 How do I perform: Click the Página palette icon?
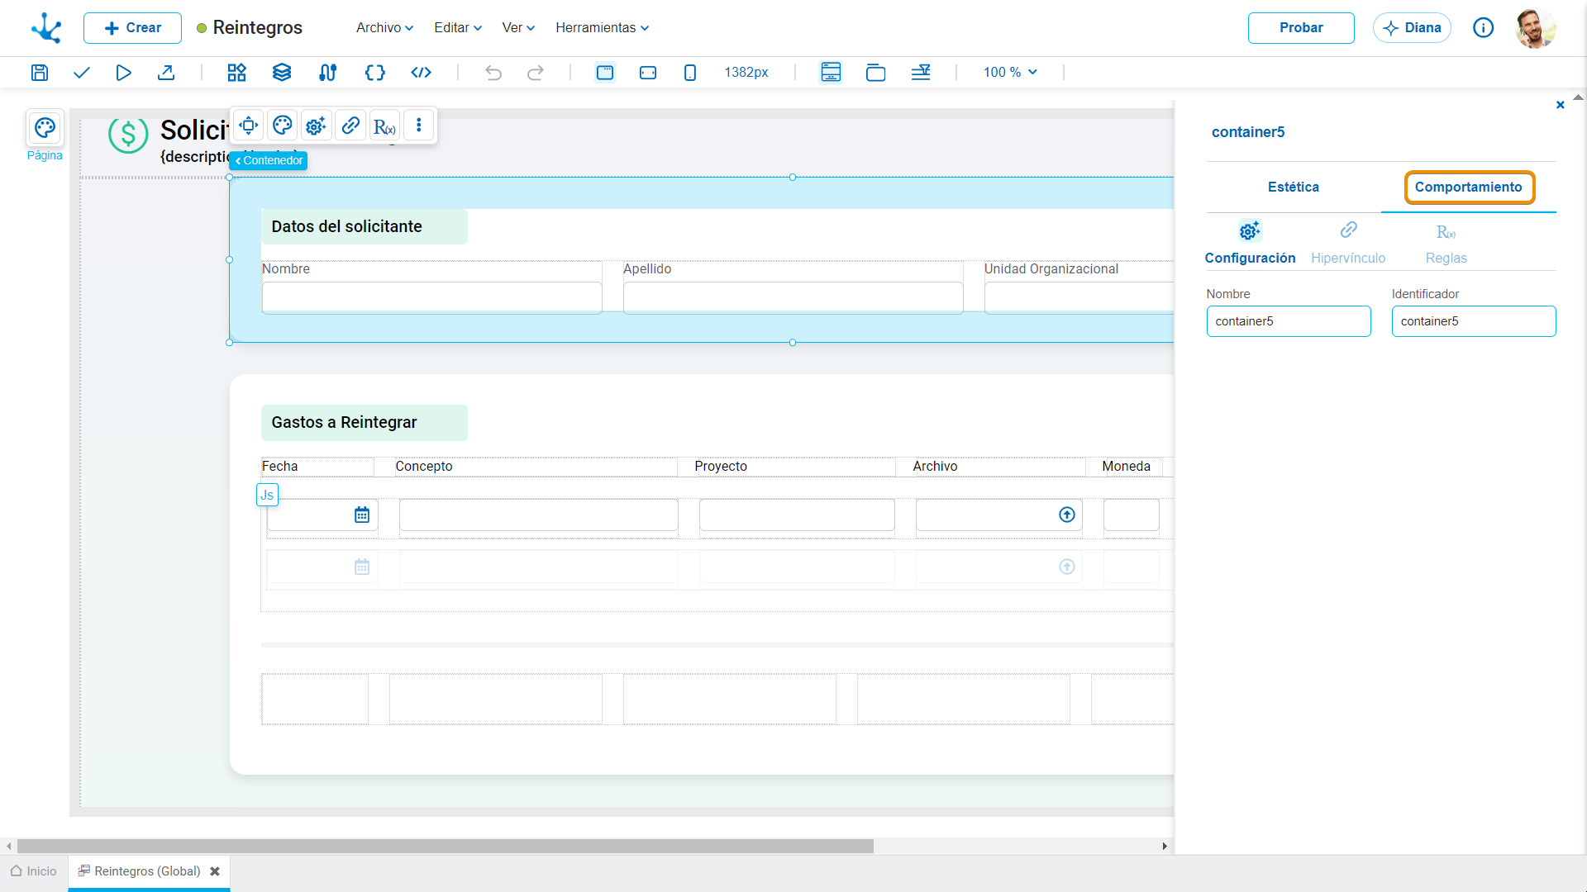point(45,128)
